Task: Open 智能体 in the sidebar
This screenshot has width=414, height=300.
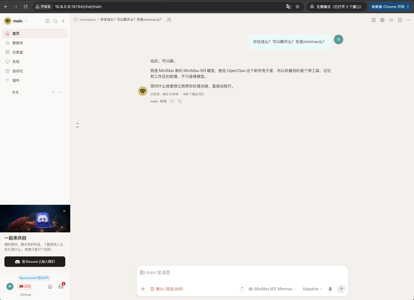Action: point(35,43)
